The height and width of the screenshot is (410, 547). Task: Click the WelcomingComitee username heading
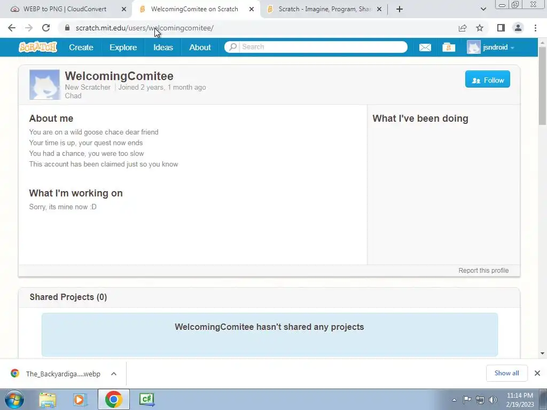tap(119, 76)
